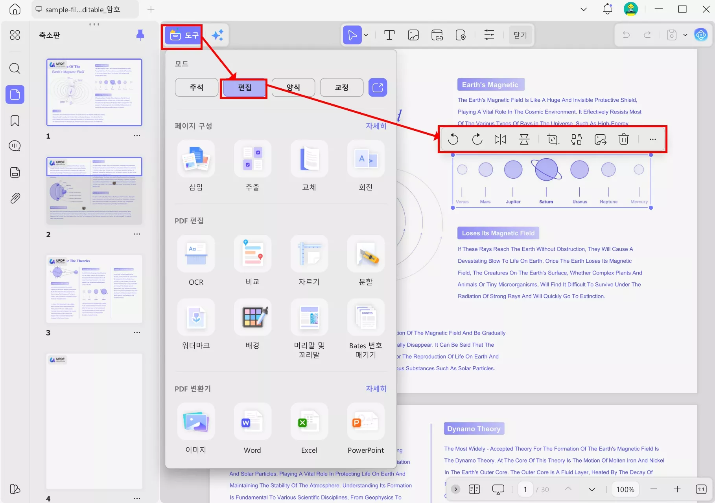Switch to 주석 (Comment) mode

click(x=197, y=88)
